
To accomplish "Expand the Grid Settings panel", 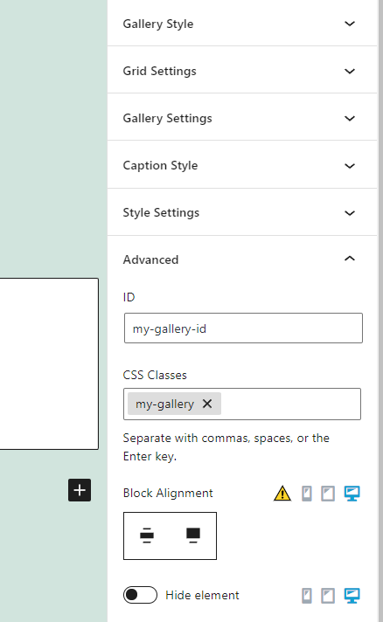I will pyautogui.click(x=242, y=71).
